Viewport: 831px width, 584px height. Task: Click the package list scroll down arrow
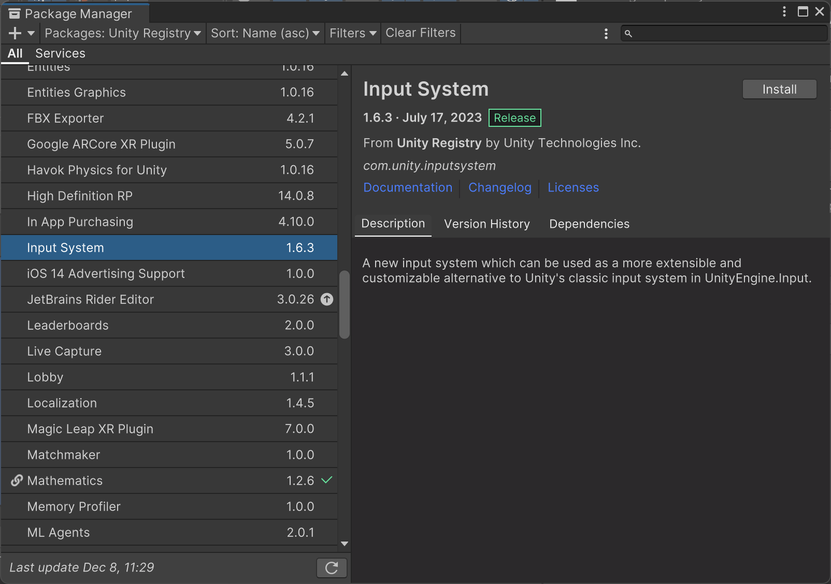tap(345, 544)
